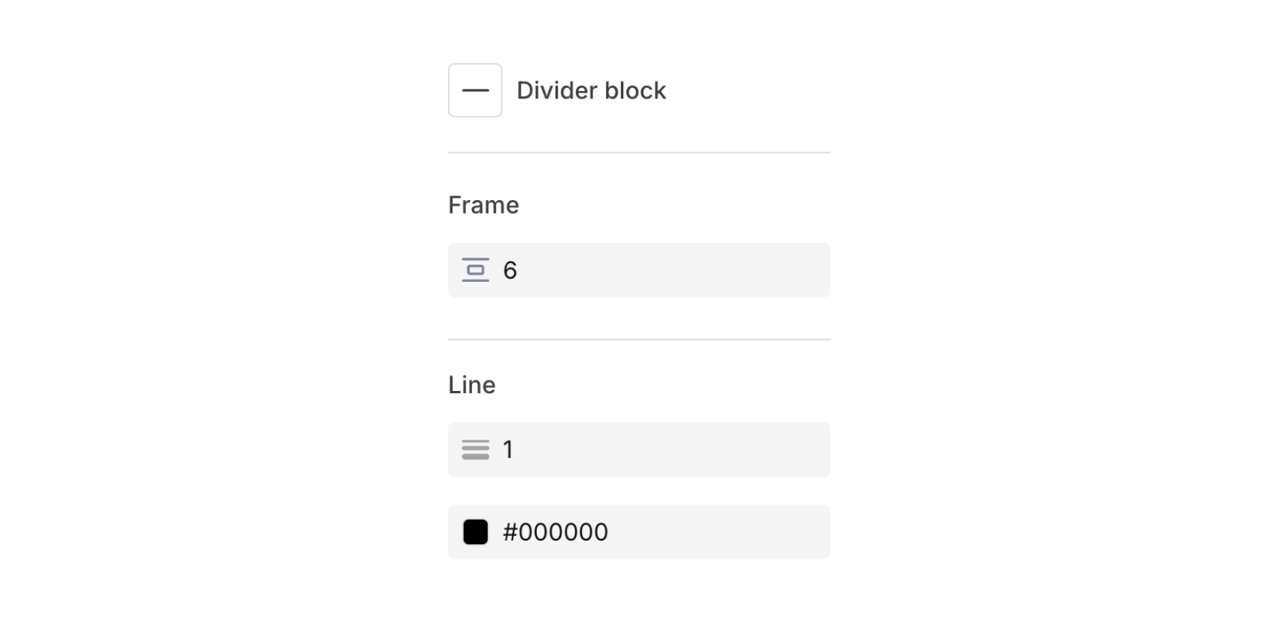Click the Frame padding value field
This screenshot has height=633, width=1284.
coord(639,269)
